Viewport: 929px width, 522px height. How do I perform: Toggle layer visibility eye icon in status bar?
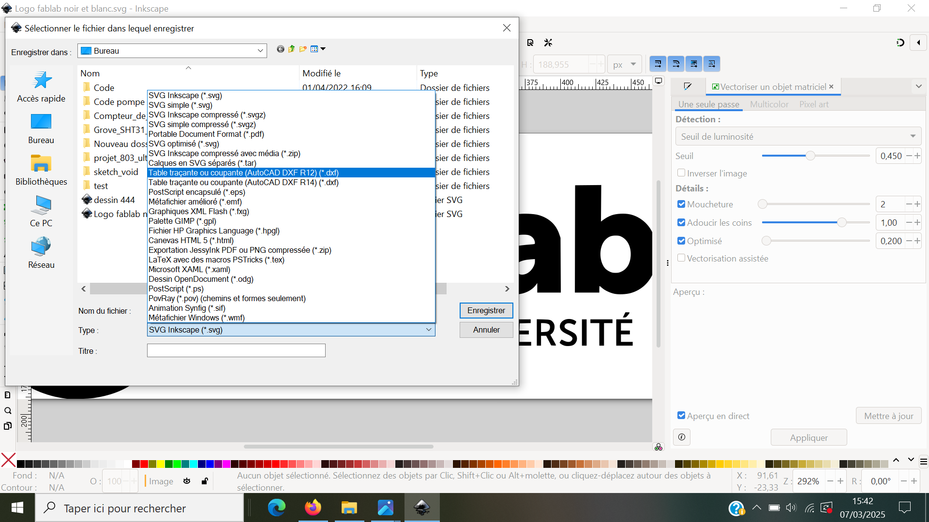(187, 481)
